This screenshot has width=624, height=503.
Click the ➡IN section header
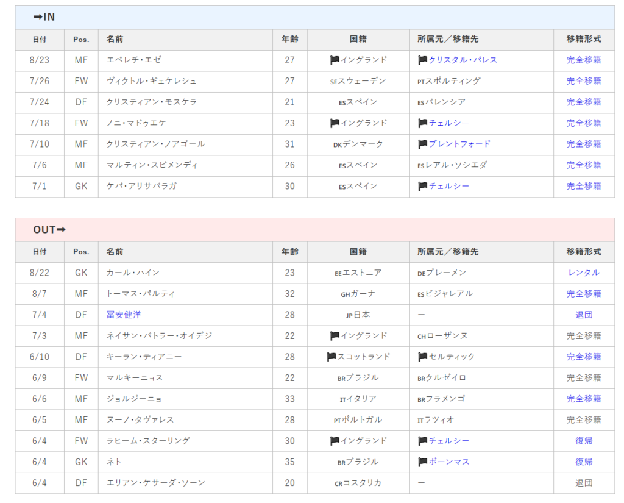44,17
